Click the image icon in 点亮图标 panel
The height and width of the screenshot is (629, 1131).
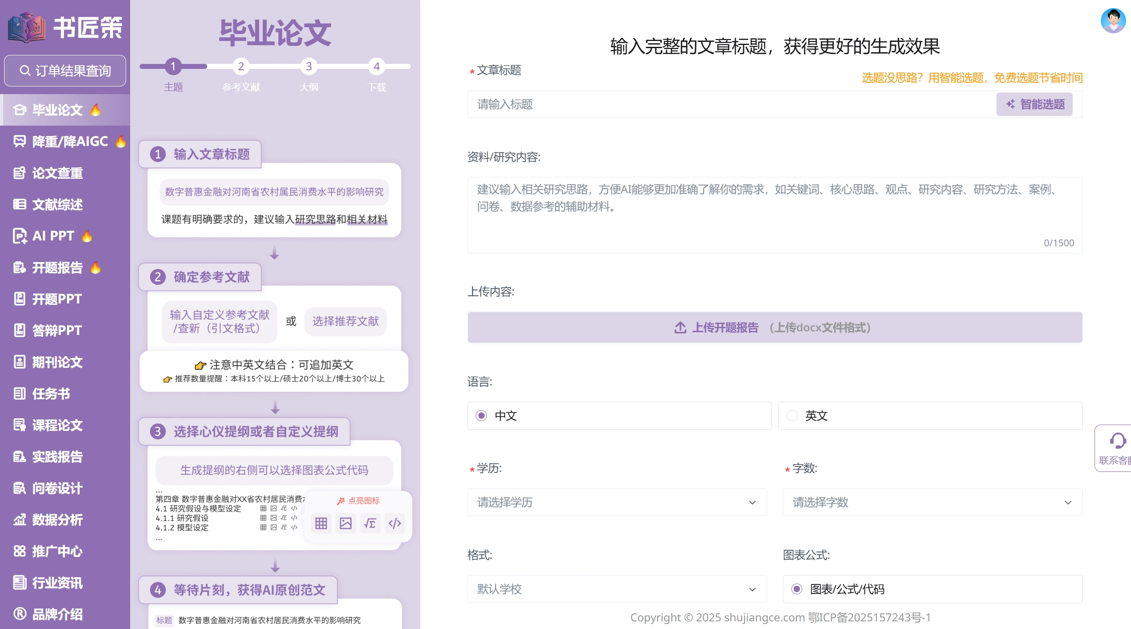(x=345, y=523)
